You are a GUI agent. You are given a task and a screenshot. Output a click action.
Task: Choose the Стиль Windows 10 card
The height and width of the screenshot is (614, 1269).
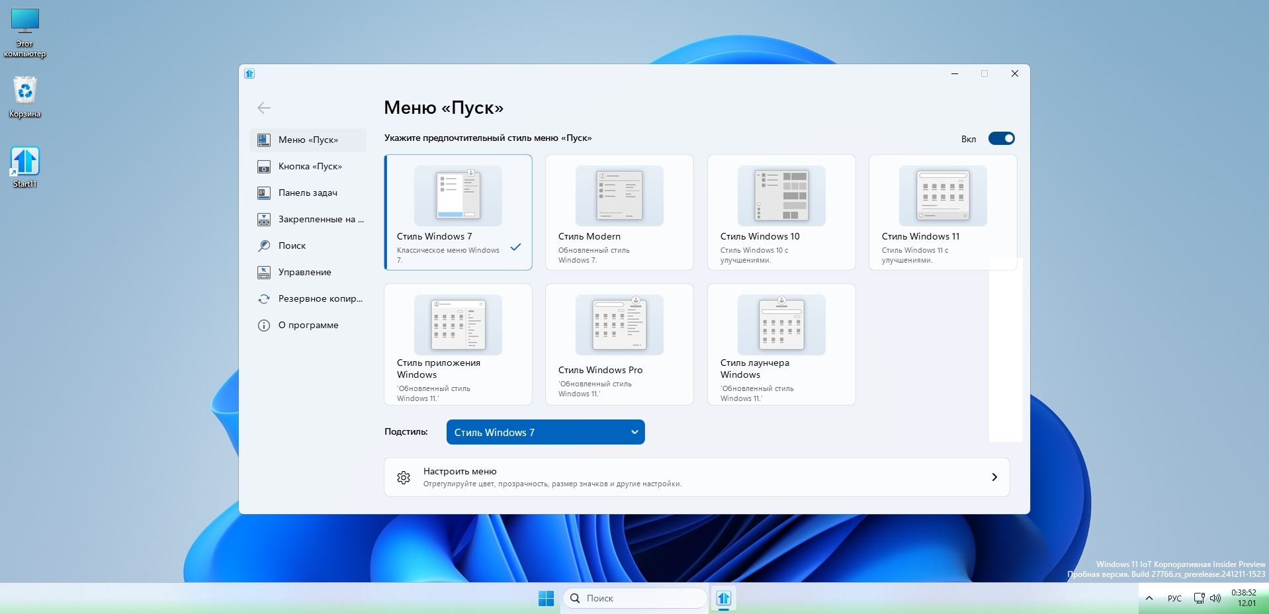click(x=781, y=212)
